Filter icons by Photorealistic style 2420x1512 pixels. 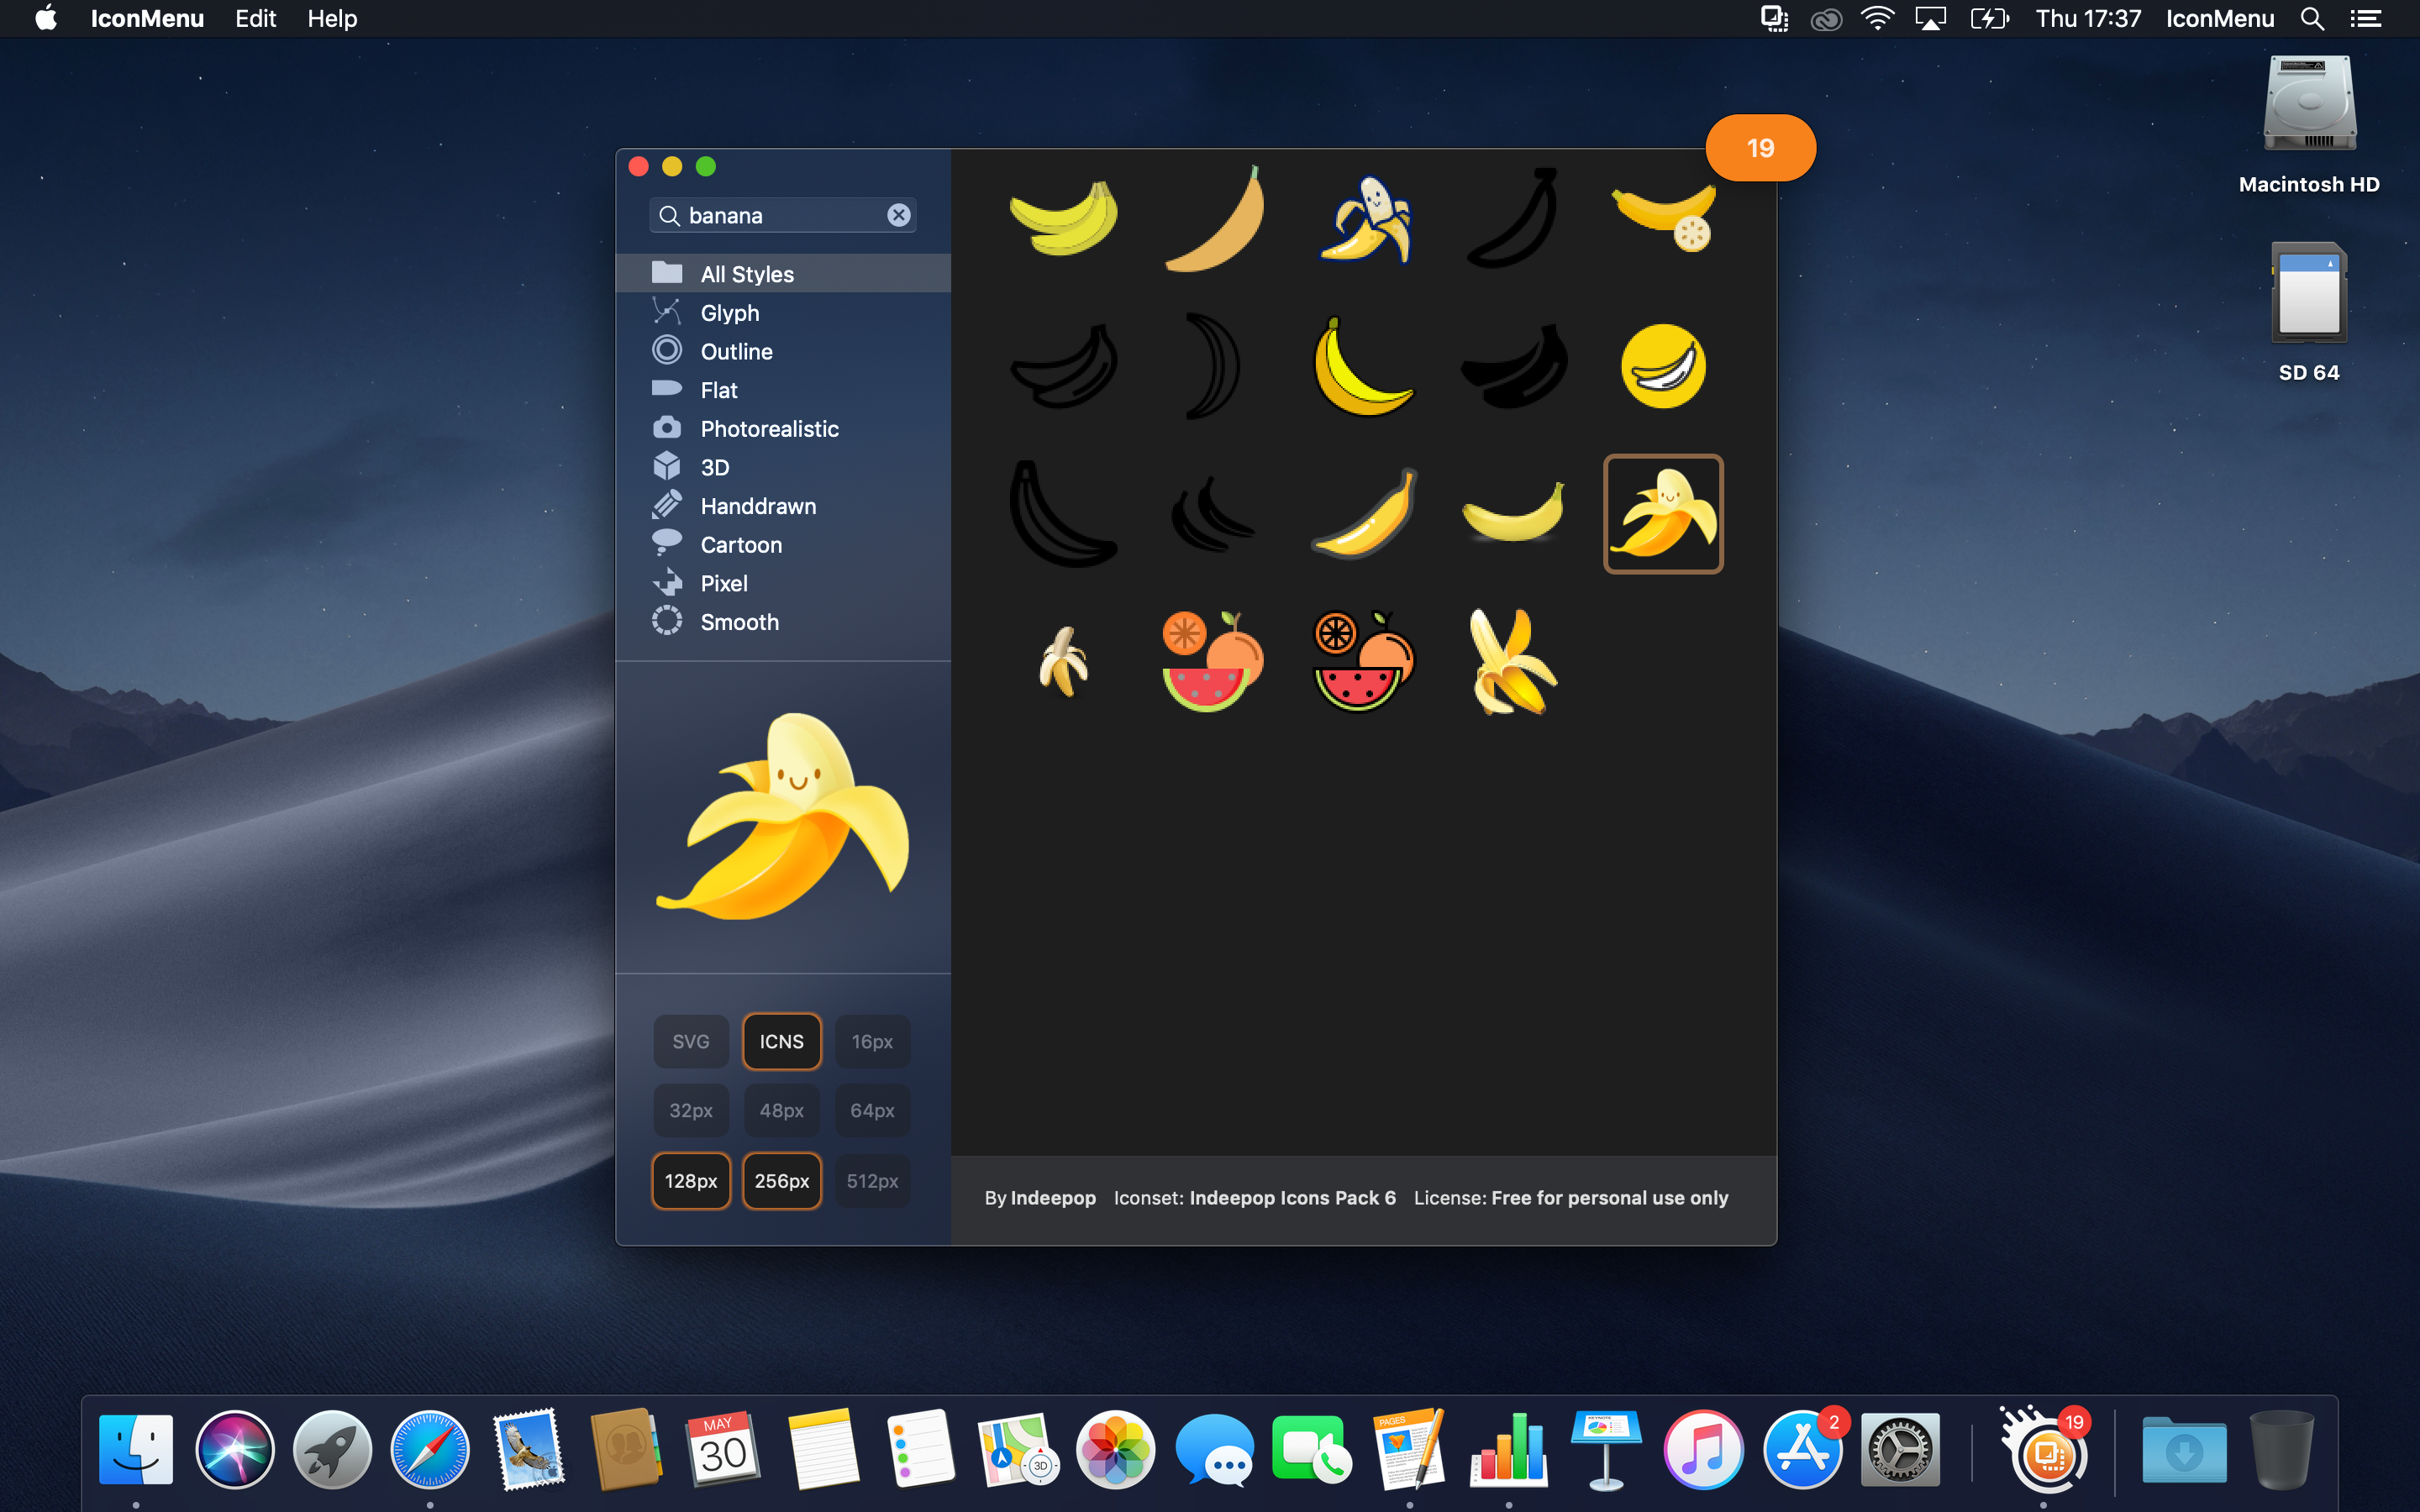click(x=783, y=429)
